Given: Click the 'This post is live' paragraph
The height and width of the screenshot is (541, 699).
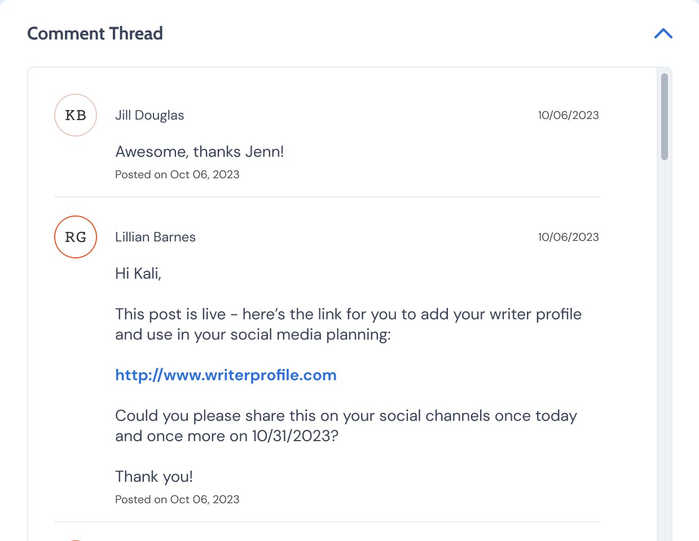Looking at the screenshot, I should point(348,324).
